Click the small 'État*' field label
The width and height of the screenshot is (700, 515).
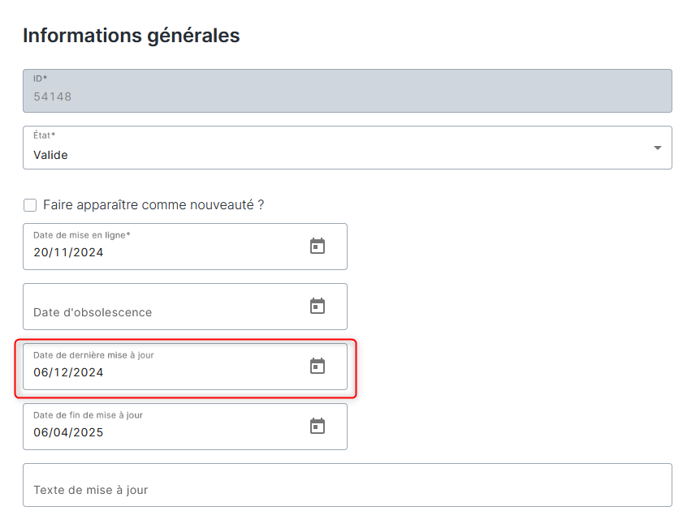click(44, 135)
